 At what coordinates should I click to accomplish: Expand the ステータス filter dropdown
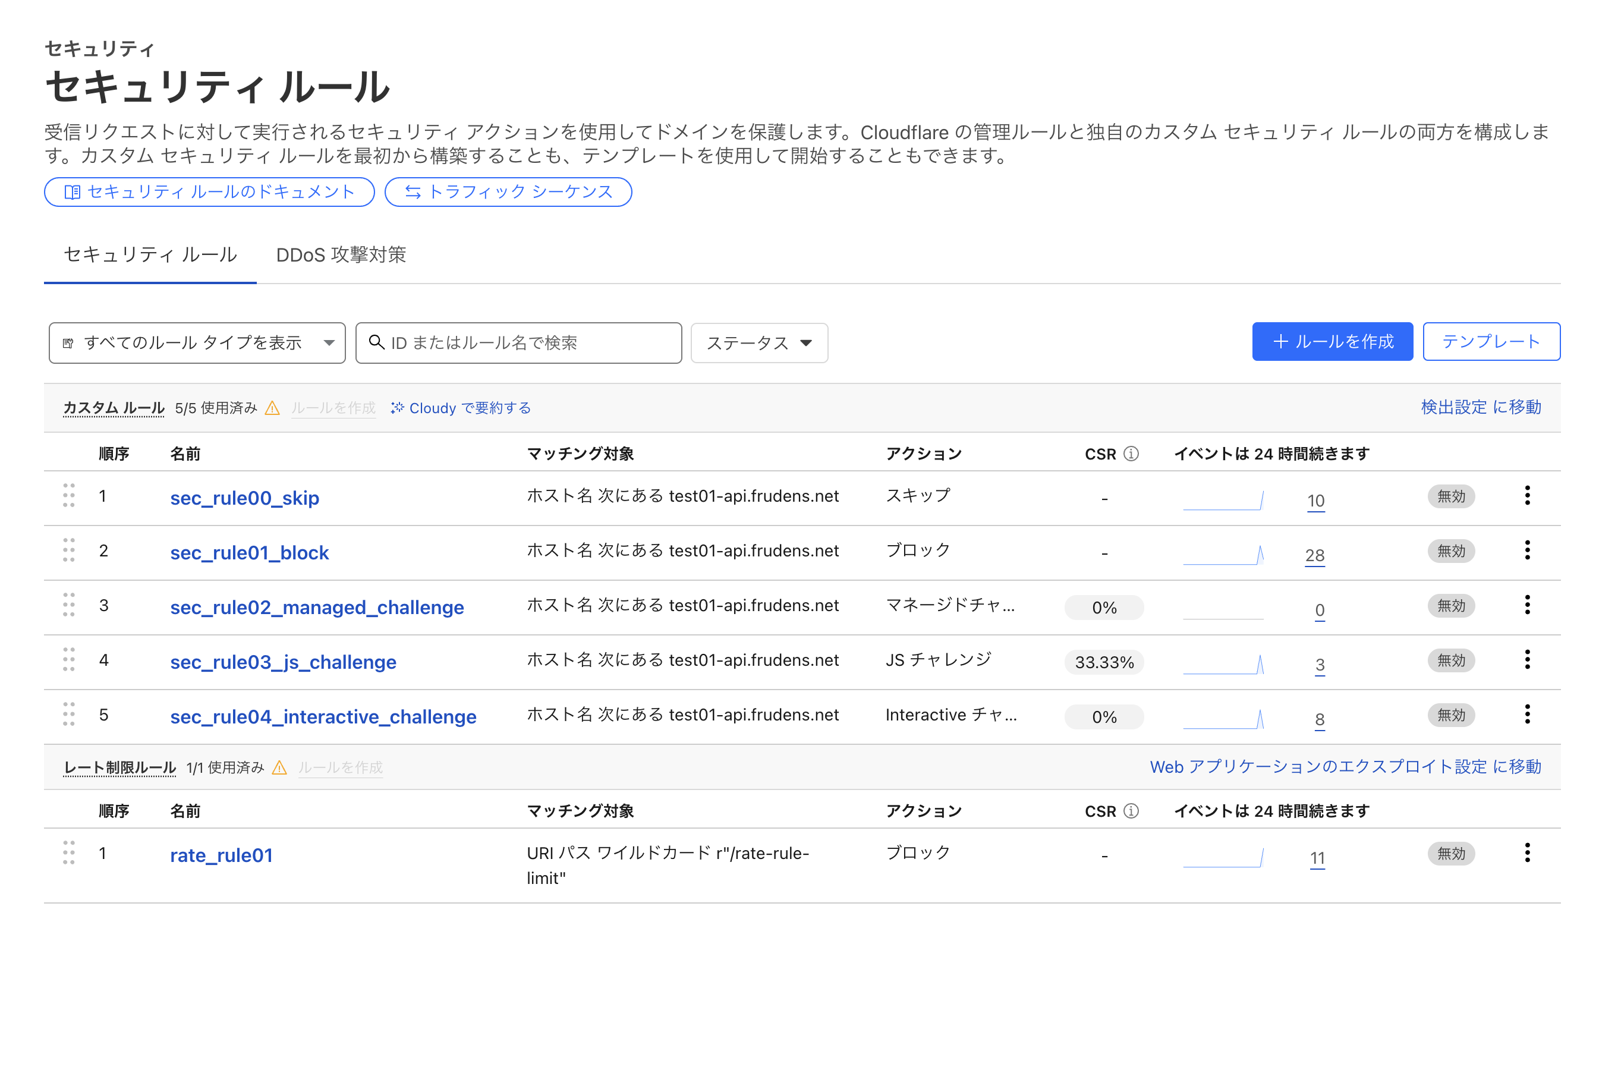[x=759, y=343]
